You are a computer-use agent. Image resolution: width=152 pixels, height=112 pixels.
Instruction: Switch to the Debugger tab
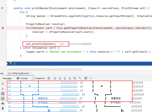(x=7, y=78)
